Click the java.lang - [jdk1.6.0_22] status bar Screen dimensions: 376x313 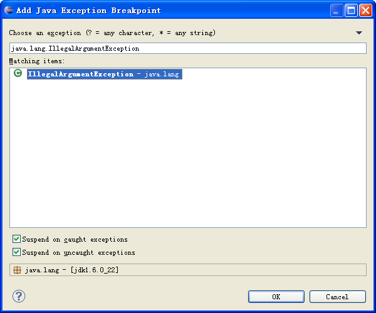[188, 270]
